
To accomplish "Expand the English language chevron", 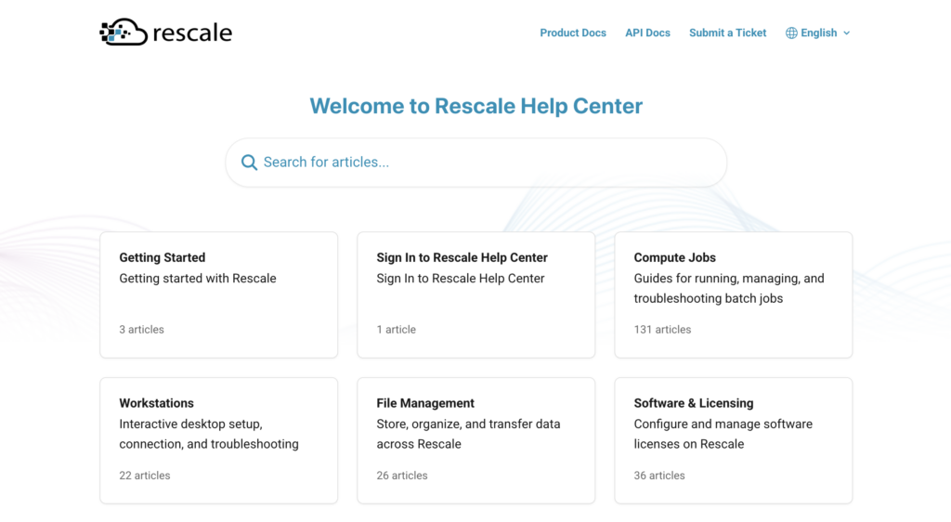I will tap(846, 33).
